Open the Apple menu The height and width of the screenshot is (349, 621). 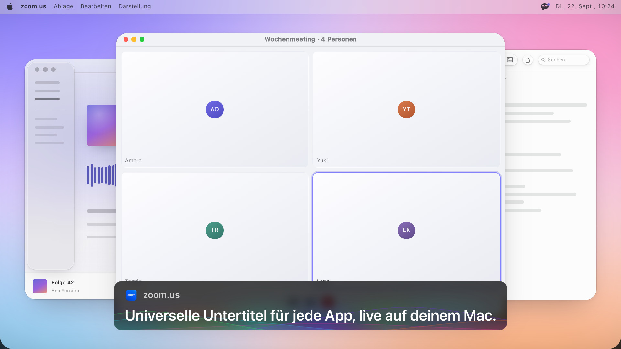(10, 6)
